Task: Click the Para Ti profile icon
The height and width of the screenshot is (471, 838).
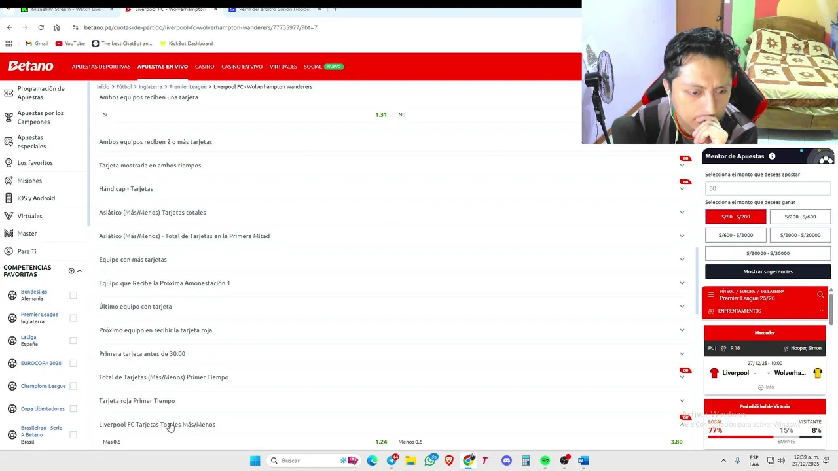Action: [x=9, y=251]
